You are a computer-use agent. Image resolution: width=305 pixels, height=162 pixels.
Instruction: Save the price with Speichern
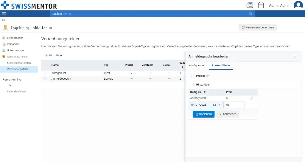click(203, 114)
